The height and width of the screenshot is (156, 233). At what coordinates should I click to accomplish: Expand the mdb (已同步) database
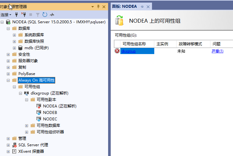pos(14,48)
